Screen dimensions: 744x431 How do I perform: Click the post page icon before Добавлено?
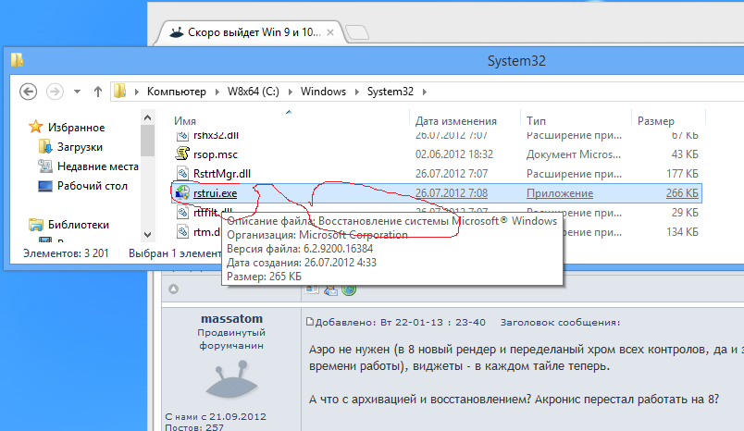click(310, 322)
